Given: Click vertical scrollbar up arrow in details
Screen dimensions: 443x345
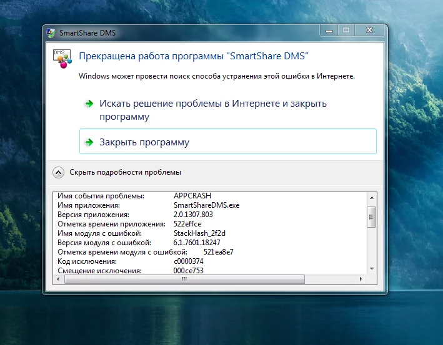Looking at the screenshot, I should [372, 198].
